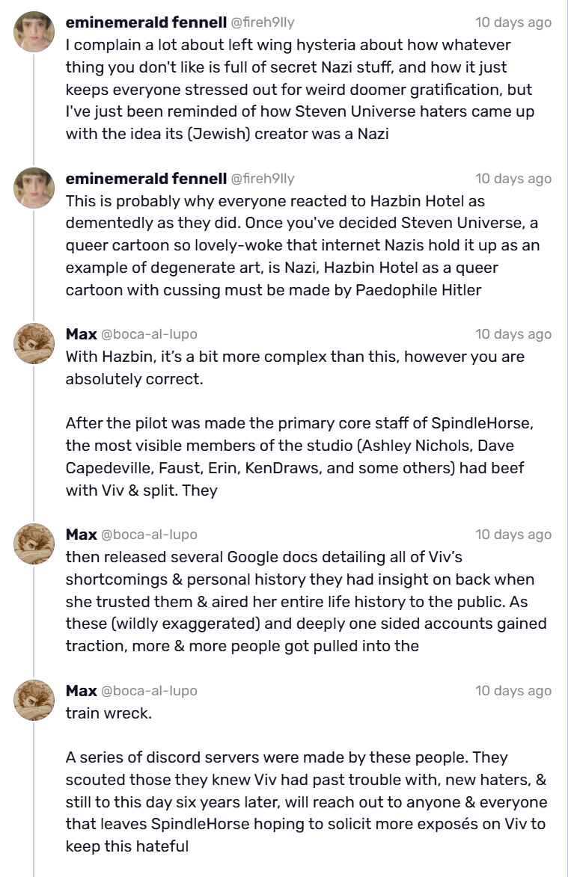
Task: Open @boca-al-lupo handle on the 'train wreck' post
Action: [149, 690]
